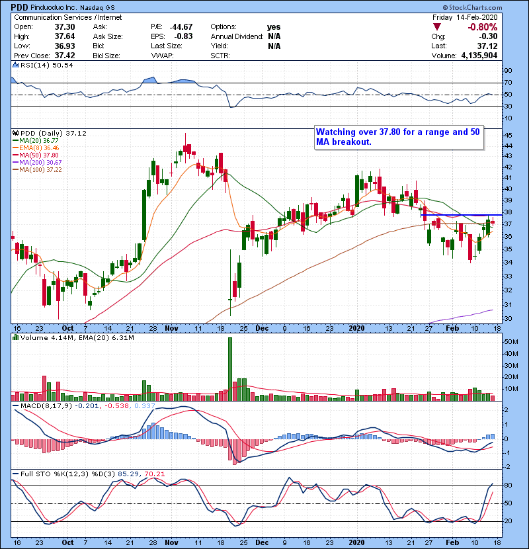Click the Oct label on price x-axis
529x549 pixels.
point(67,329)
